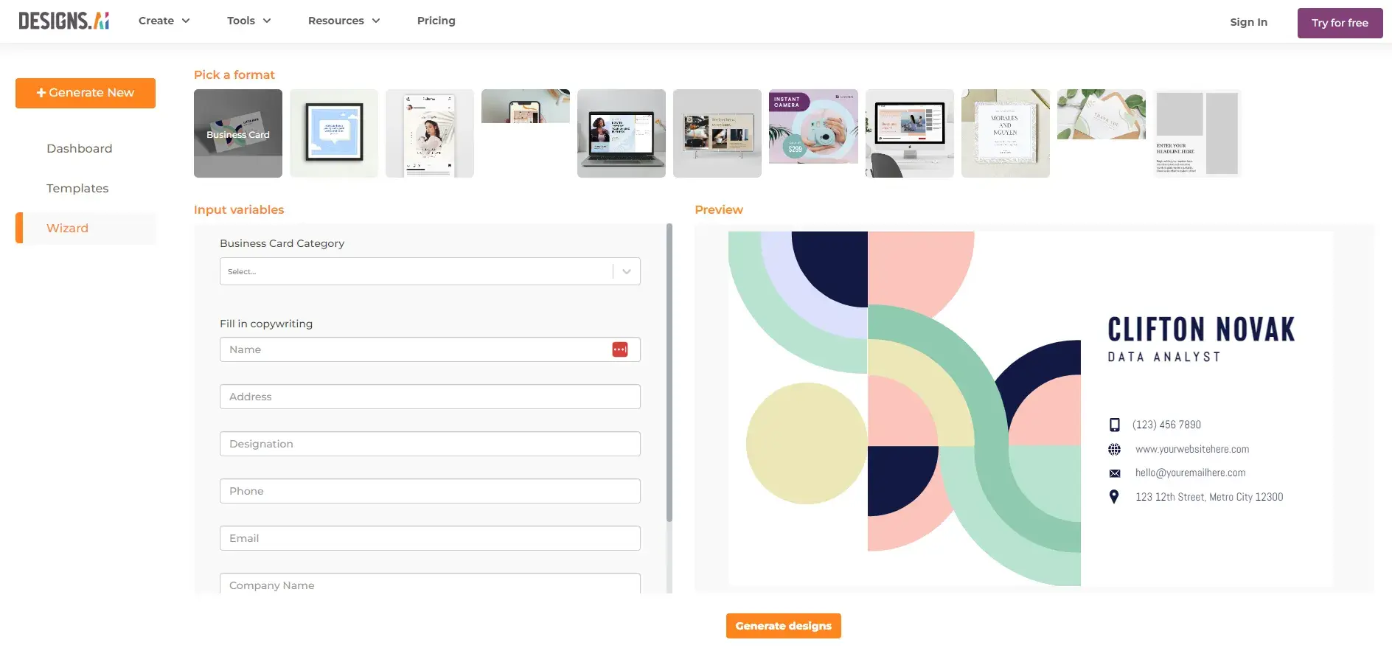This screenshot has width=1392, height=648.
Task: Select the phone-in-hand format thumbnail
Action: click(526, 106)
